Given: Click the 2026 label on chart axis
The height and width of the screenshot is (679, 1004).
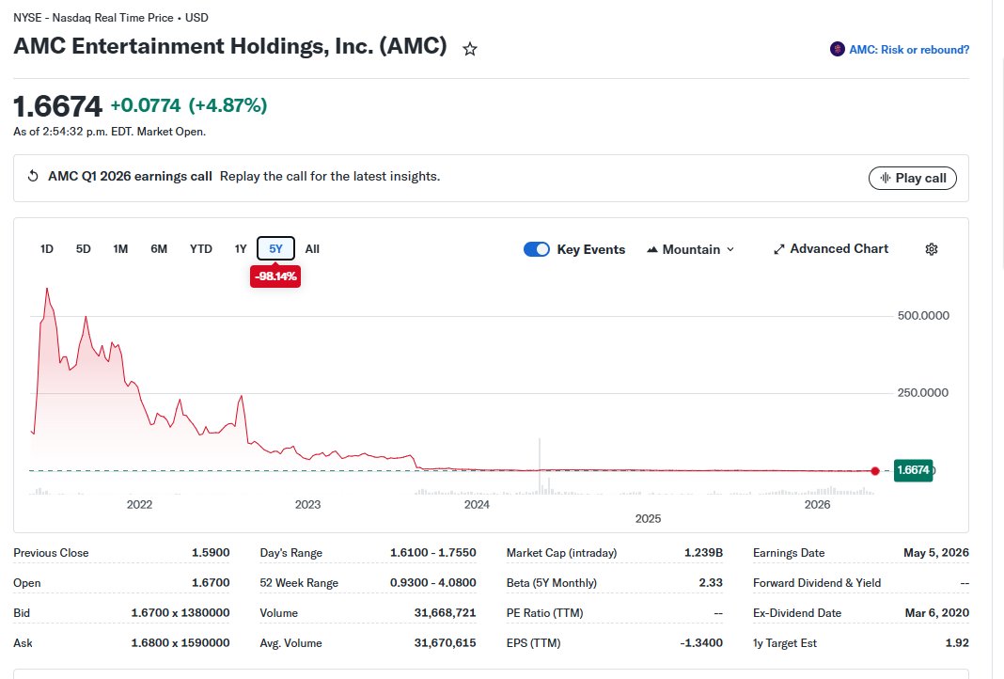Looking at the screenshot, I should click(818, 505).
